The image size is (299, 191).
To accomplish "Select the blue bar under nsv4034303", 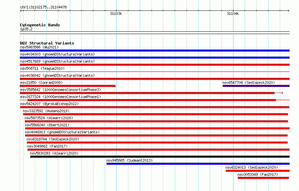I will tap(155, 58).
